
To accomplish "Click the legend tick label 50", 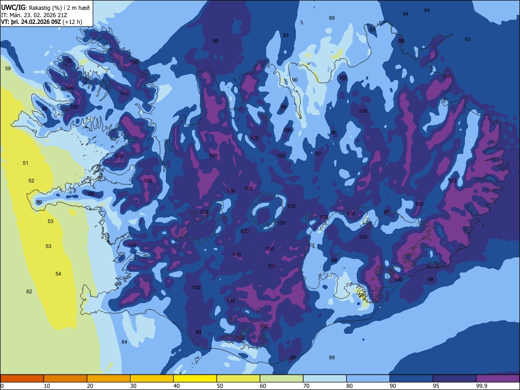I will click(220, 386).
